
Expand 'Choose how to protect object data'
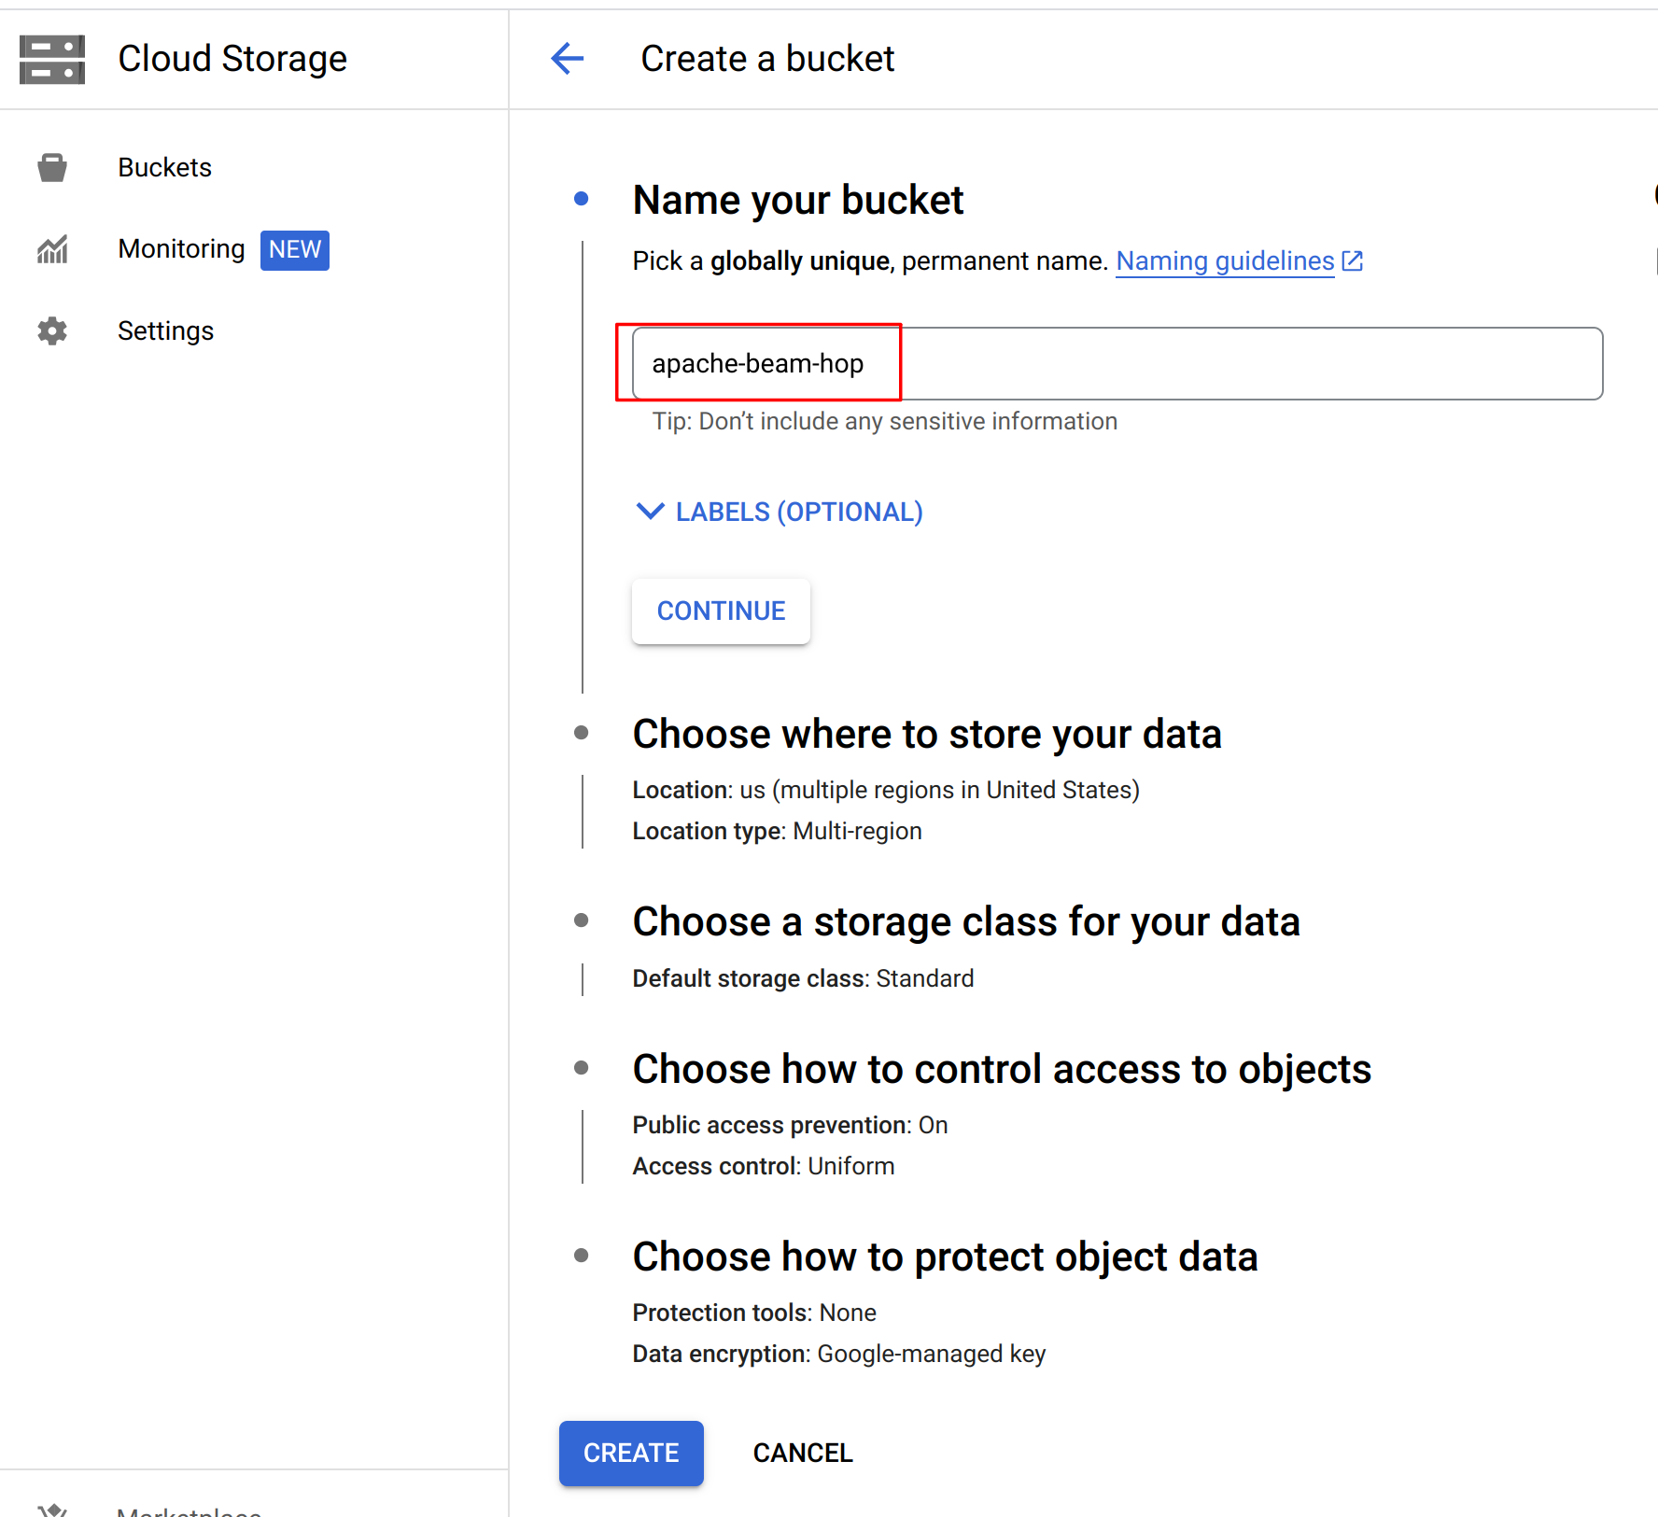pyautogui.click(x=945, y=1257)
